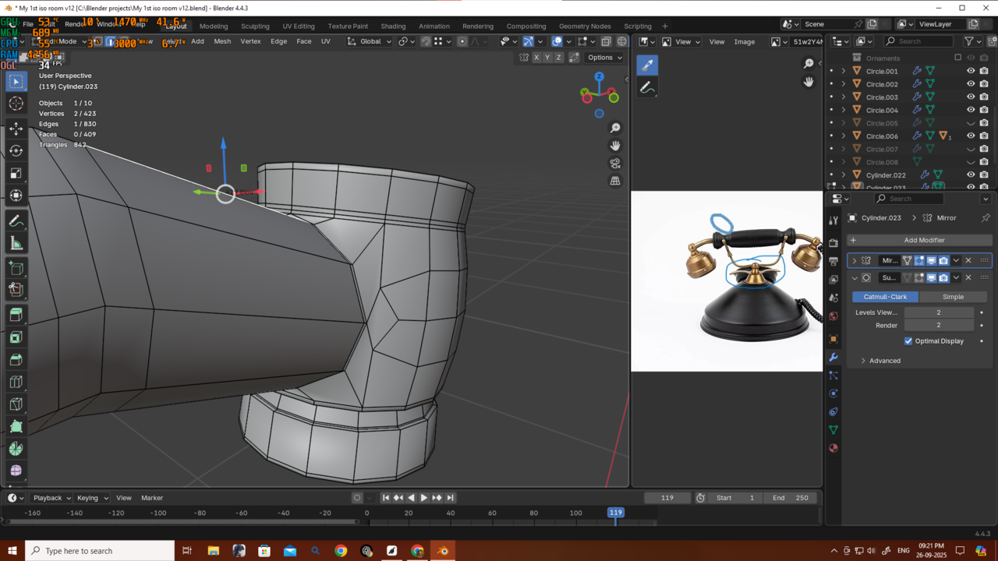The height and width of the screenshot is (561, 998).
Task: Open the Global transform orientation dropdown
Action: (x=370, y=41)
